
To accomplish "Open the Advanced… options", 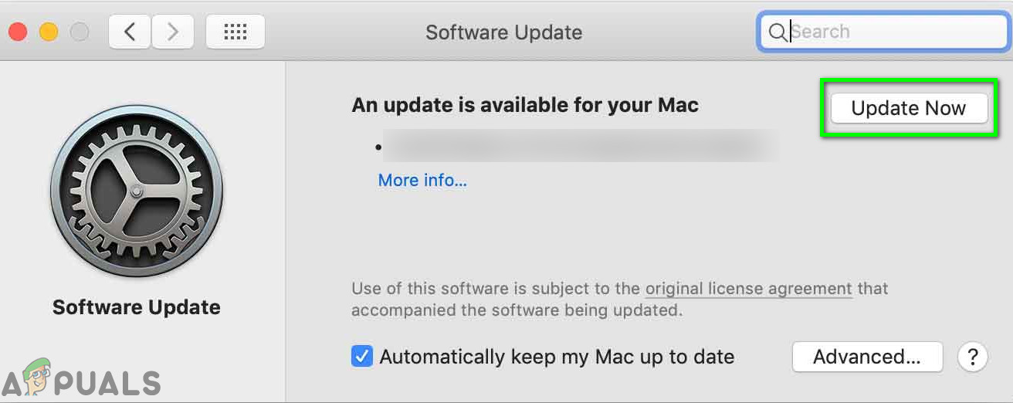I will (x=866, y=357).
